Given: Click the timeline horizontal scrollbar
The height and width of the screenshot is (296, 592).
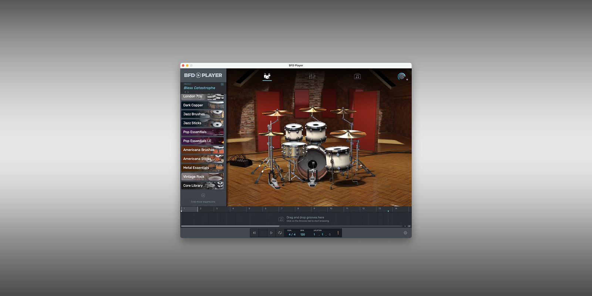Looking at the screenshot, I should [230, 226].
